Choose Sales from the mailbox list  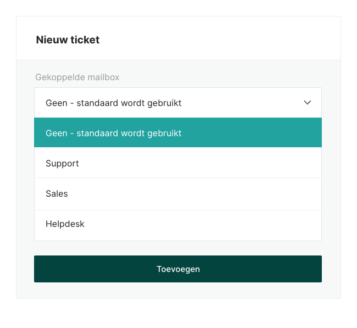coord(57,193)
